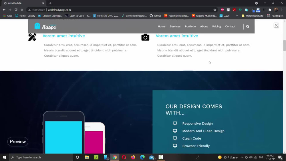The image size is (286, 161).
Task: Open the Adobe Acrobat extension icon
Action: pyautogui.click(x=234, y=10)
